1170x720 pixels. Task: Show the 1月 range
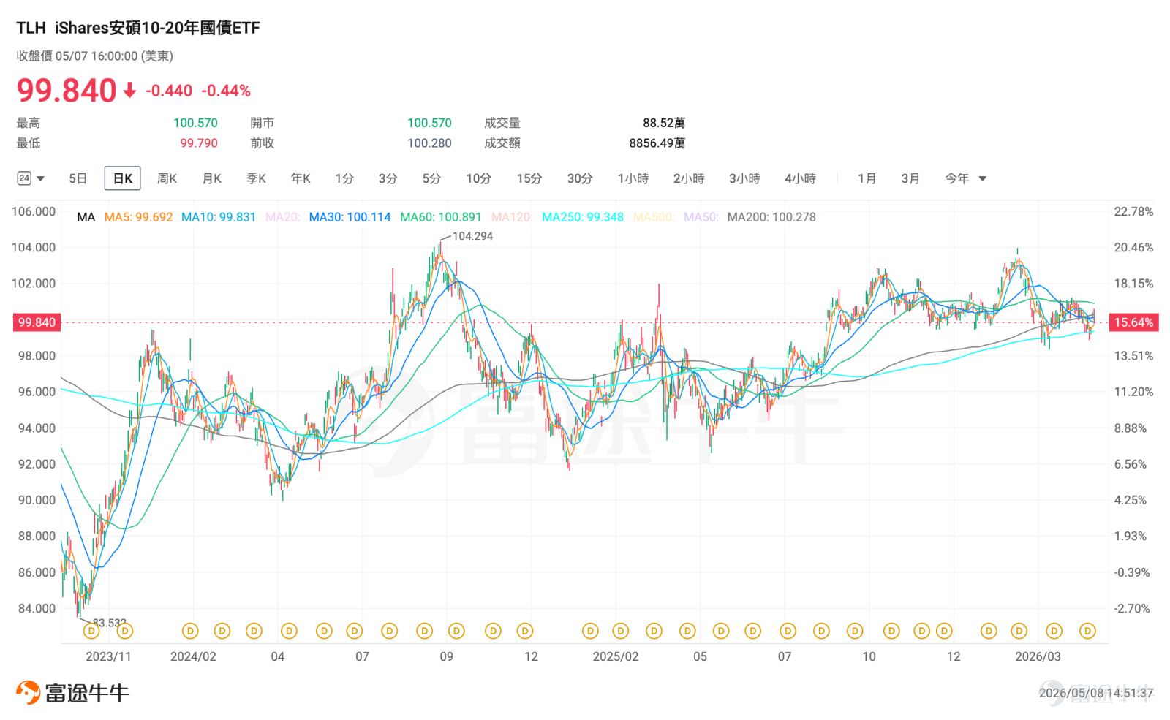[x=867, y=178]
